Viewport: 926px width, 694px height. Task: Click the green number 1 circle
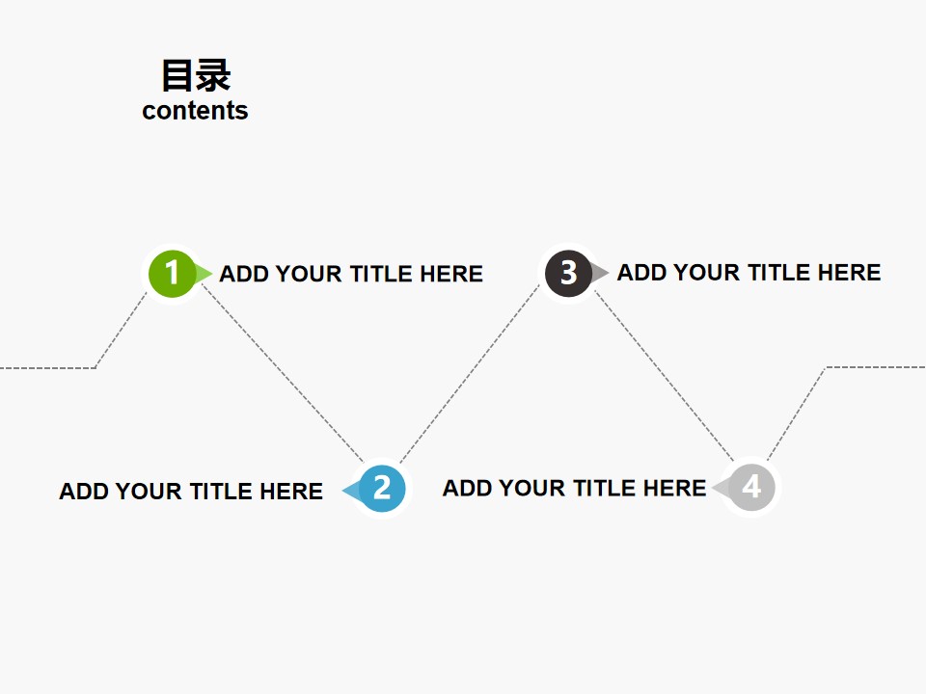pos(172,273)
